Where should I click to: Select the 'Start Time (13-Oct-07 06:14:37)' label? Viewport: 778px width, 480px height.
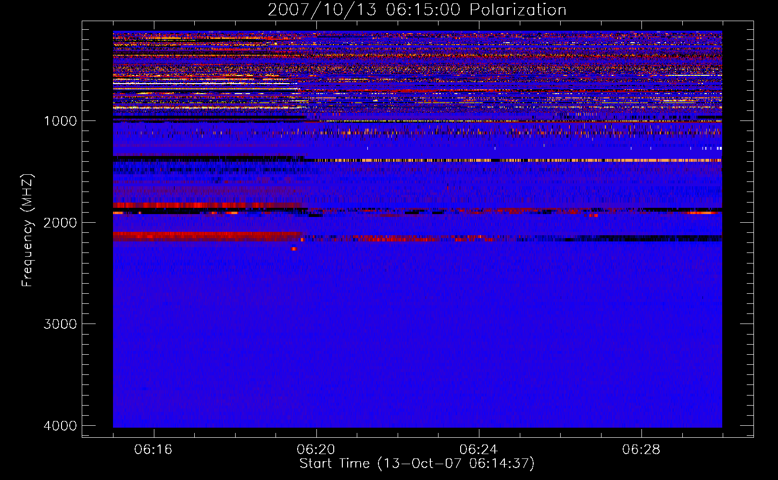point(417,464)
